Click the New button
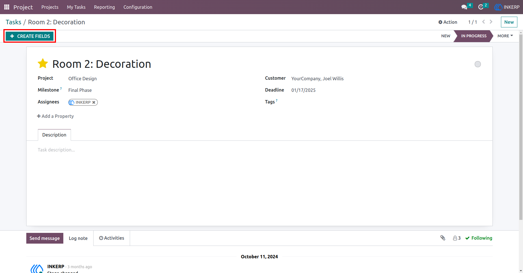 [x=509, y=22]
